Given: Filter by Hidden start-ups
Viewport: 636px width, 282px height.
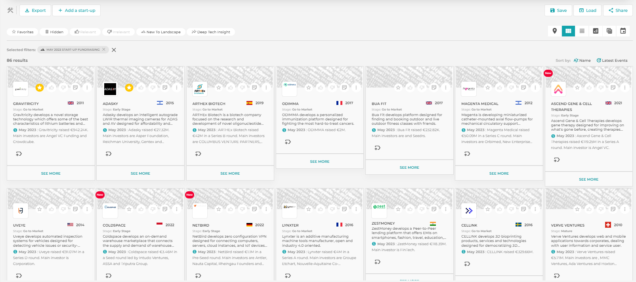Looking at the screenshot, I should tap(54, 32).
